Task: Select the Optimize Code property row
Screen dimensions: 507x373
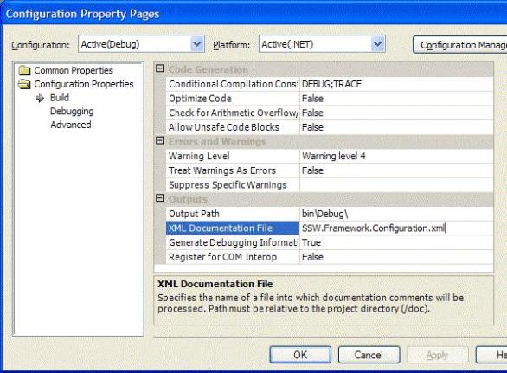Action: [x=233, y=99]
